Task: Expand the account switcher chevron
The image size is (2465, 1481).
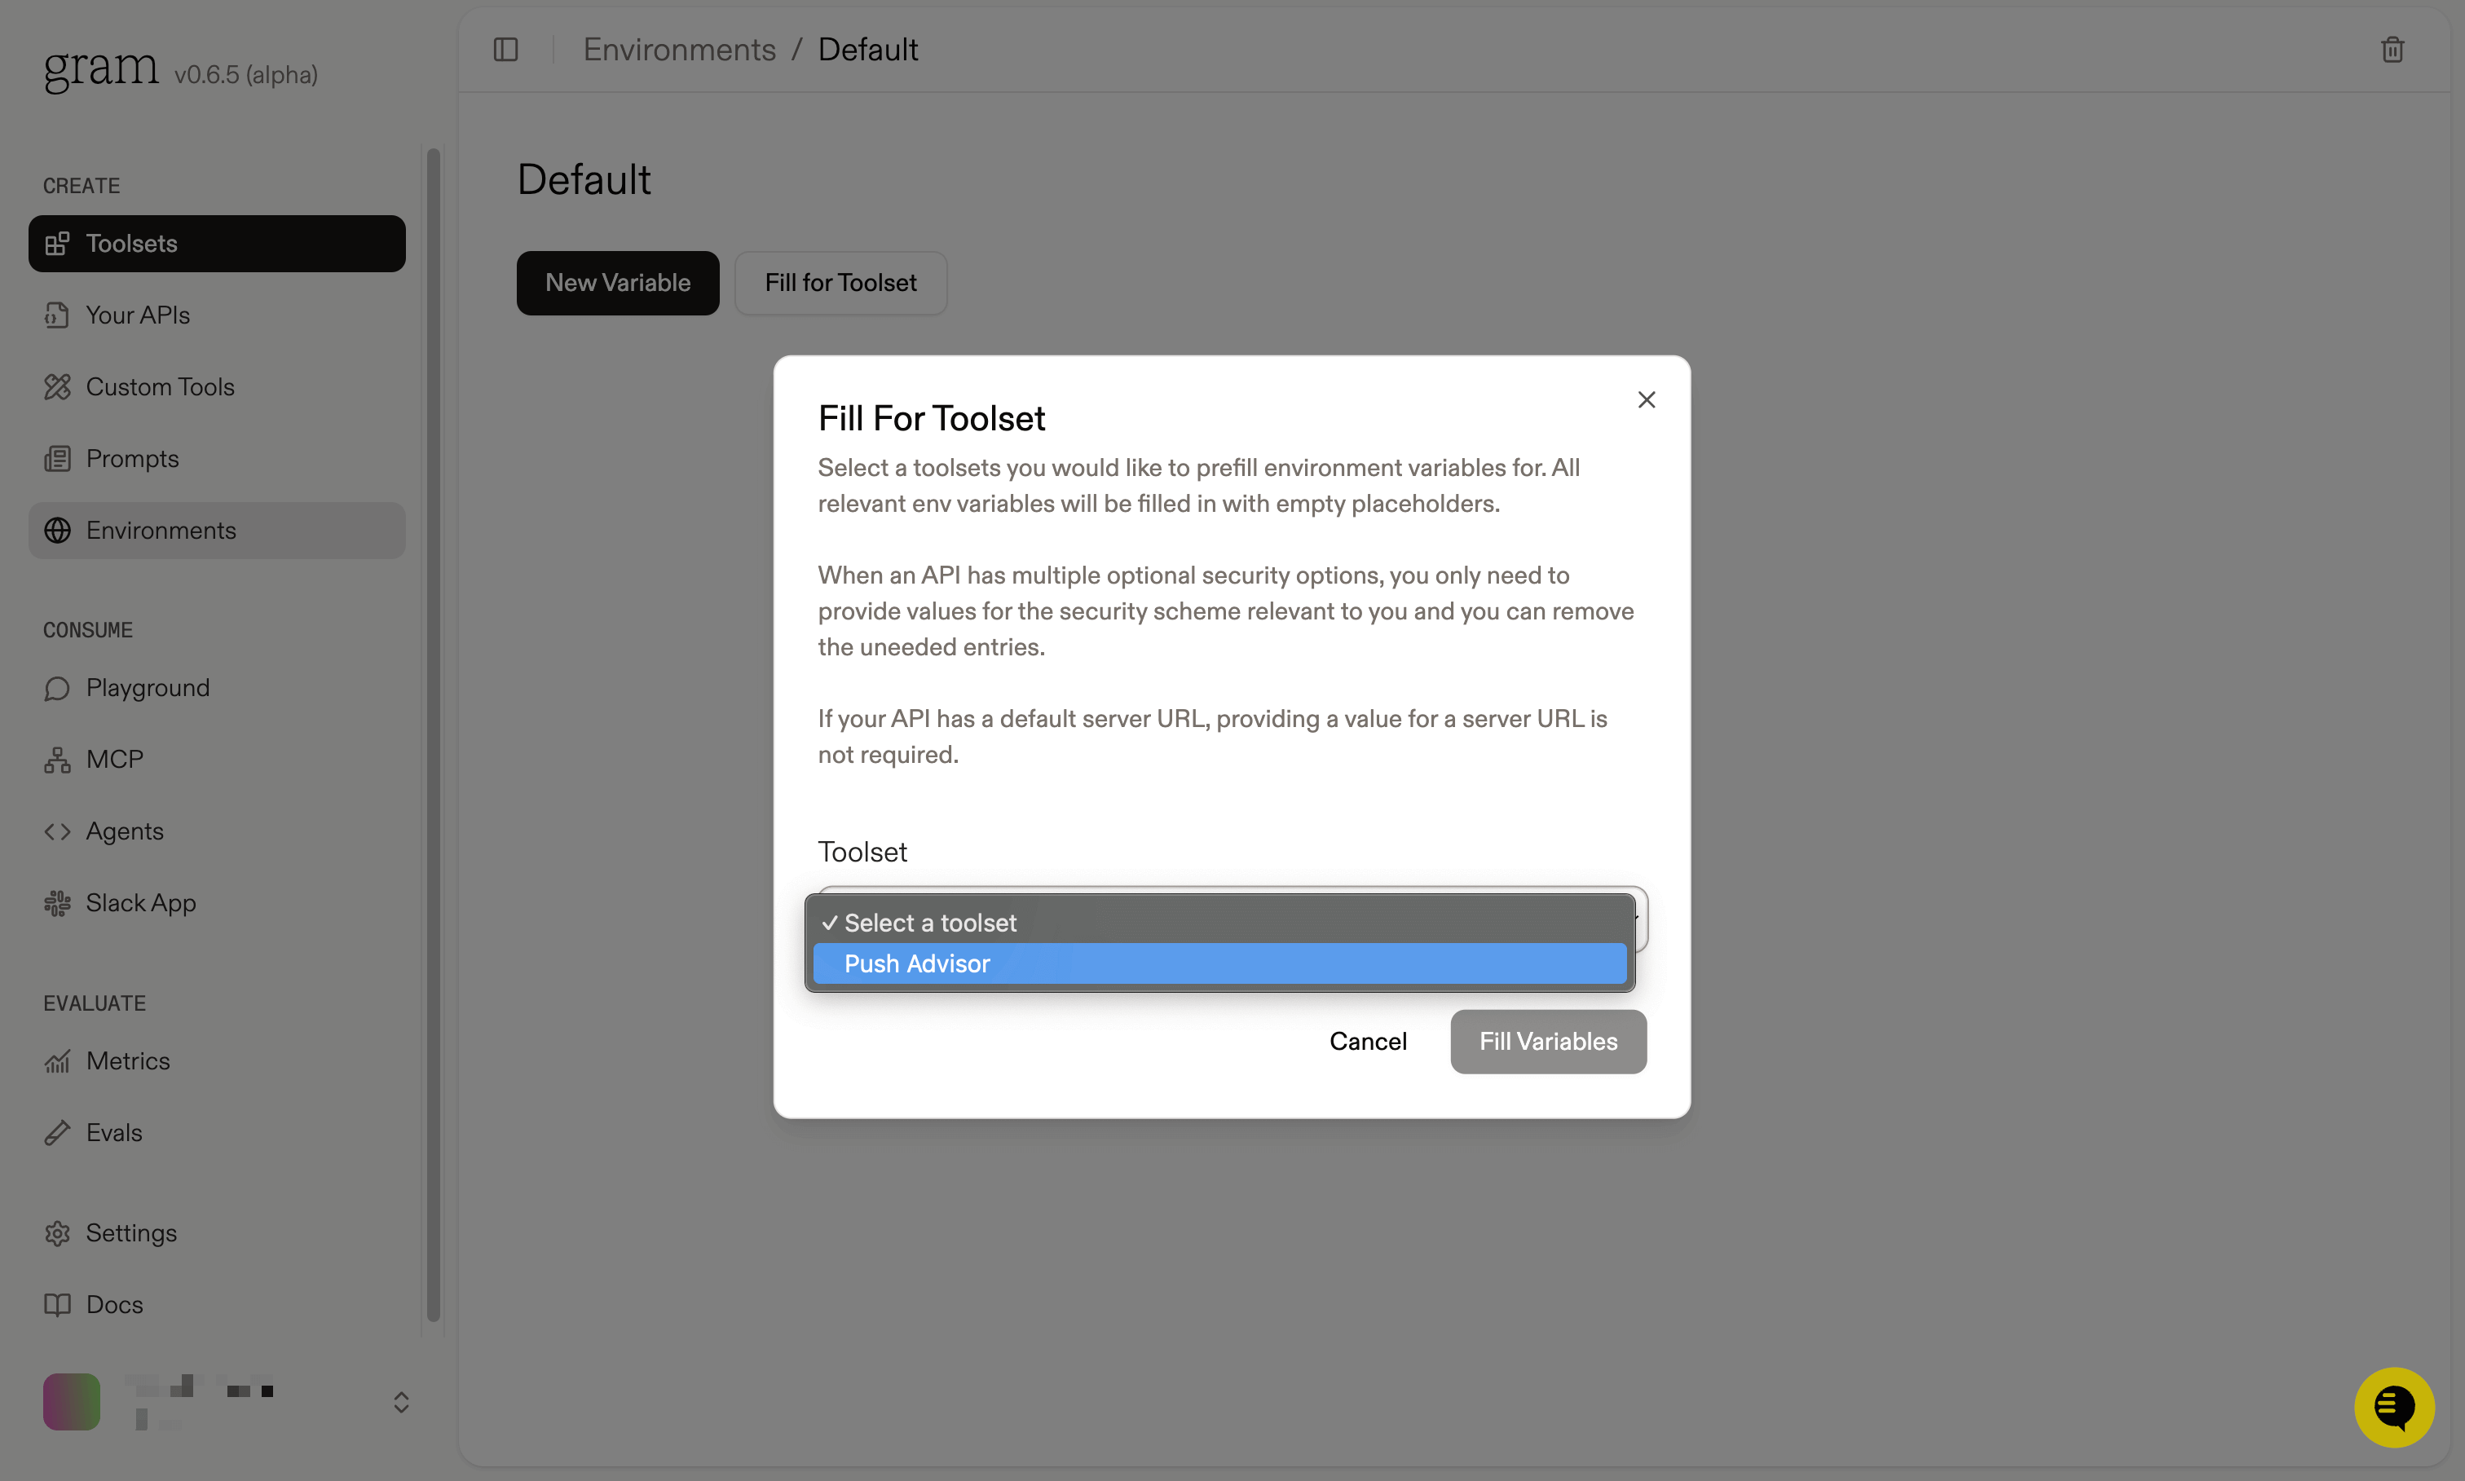Action: (x=401, y=1403)
